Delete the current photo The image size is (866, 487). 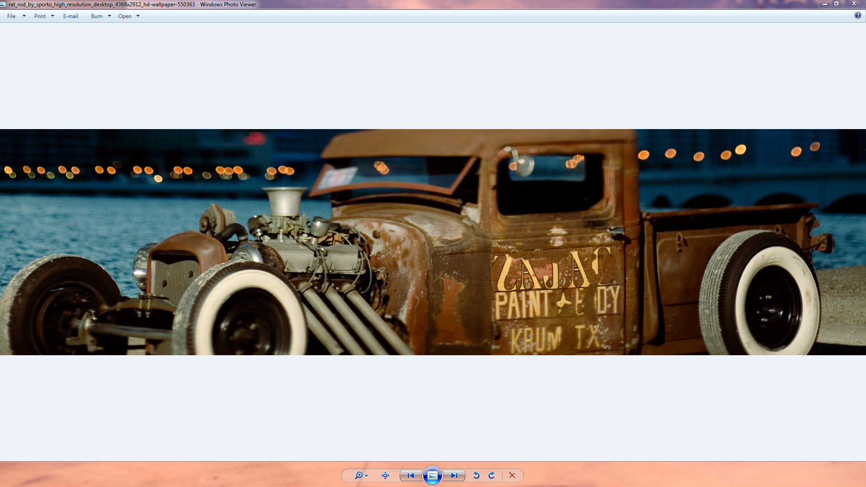tap(512, 475)
